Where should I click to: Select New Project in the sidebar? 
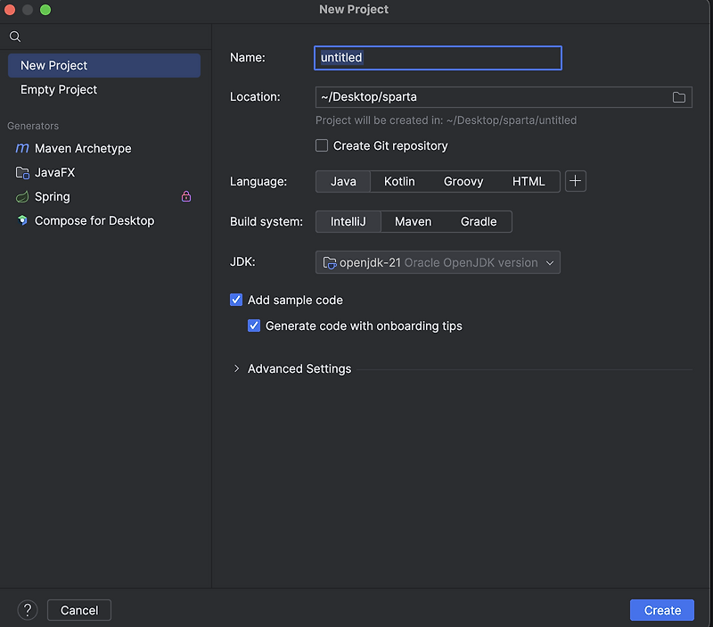tap(54, 66)
